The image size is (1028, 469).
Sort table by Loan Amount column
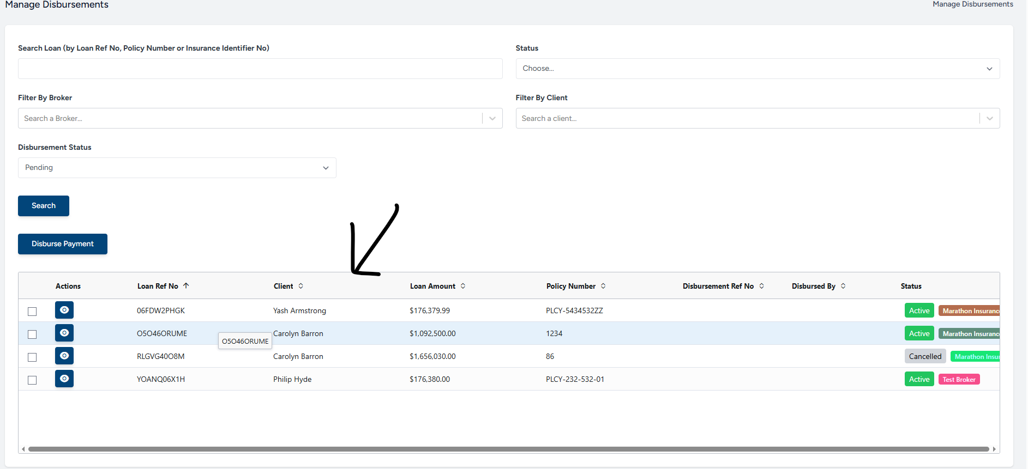tap(463, 286)
